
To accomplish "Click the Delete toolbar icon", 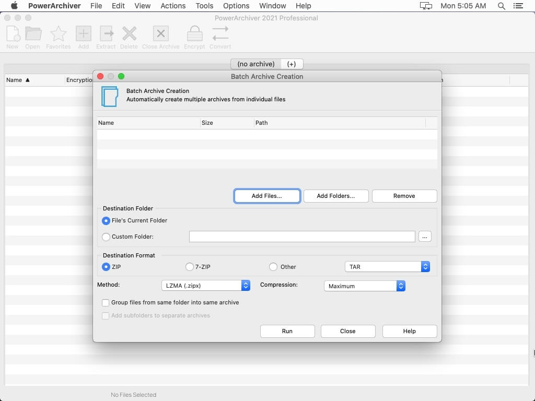I will (x=129, y=34).
